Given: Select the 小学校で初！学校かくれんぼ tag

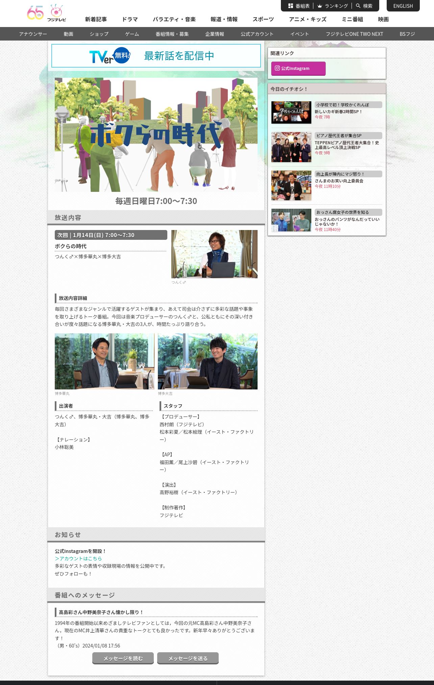Looking at the screenshot, I should click(348, 105).
